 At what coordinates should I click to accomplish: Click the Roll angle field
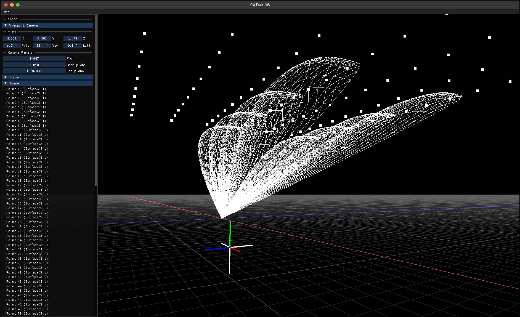pos(72,46)
